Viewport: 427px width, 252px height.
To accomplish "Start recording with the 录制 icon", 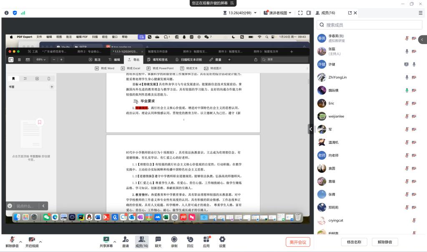I will pos(174,241).
